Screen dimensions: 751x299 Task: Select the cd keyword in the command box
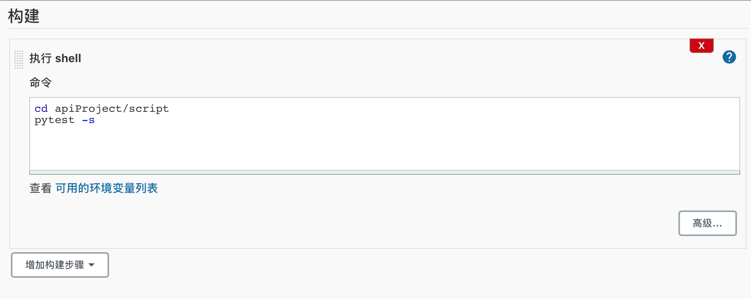41,108
